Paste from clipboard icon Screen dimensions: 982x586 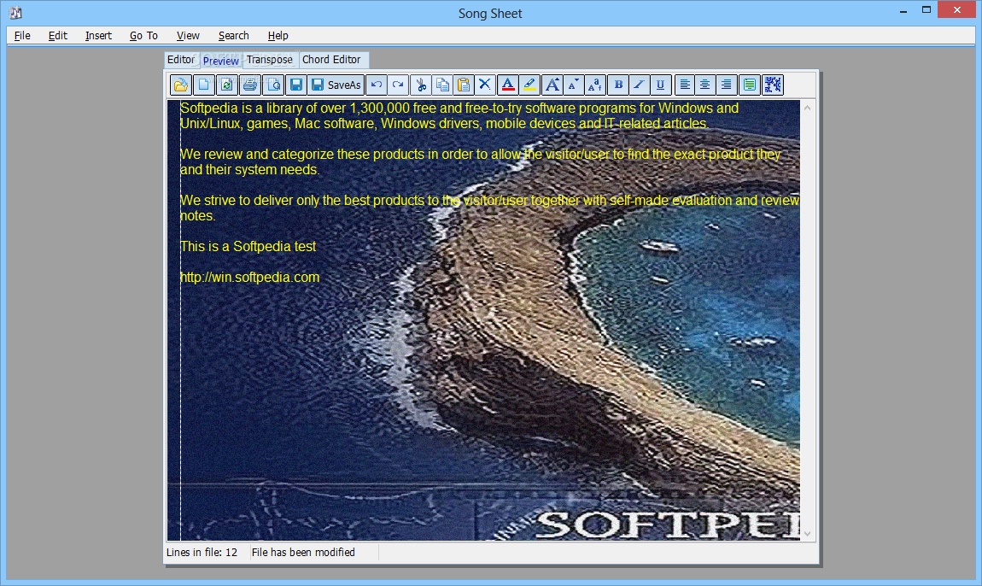[464, 85]
